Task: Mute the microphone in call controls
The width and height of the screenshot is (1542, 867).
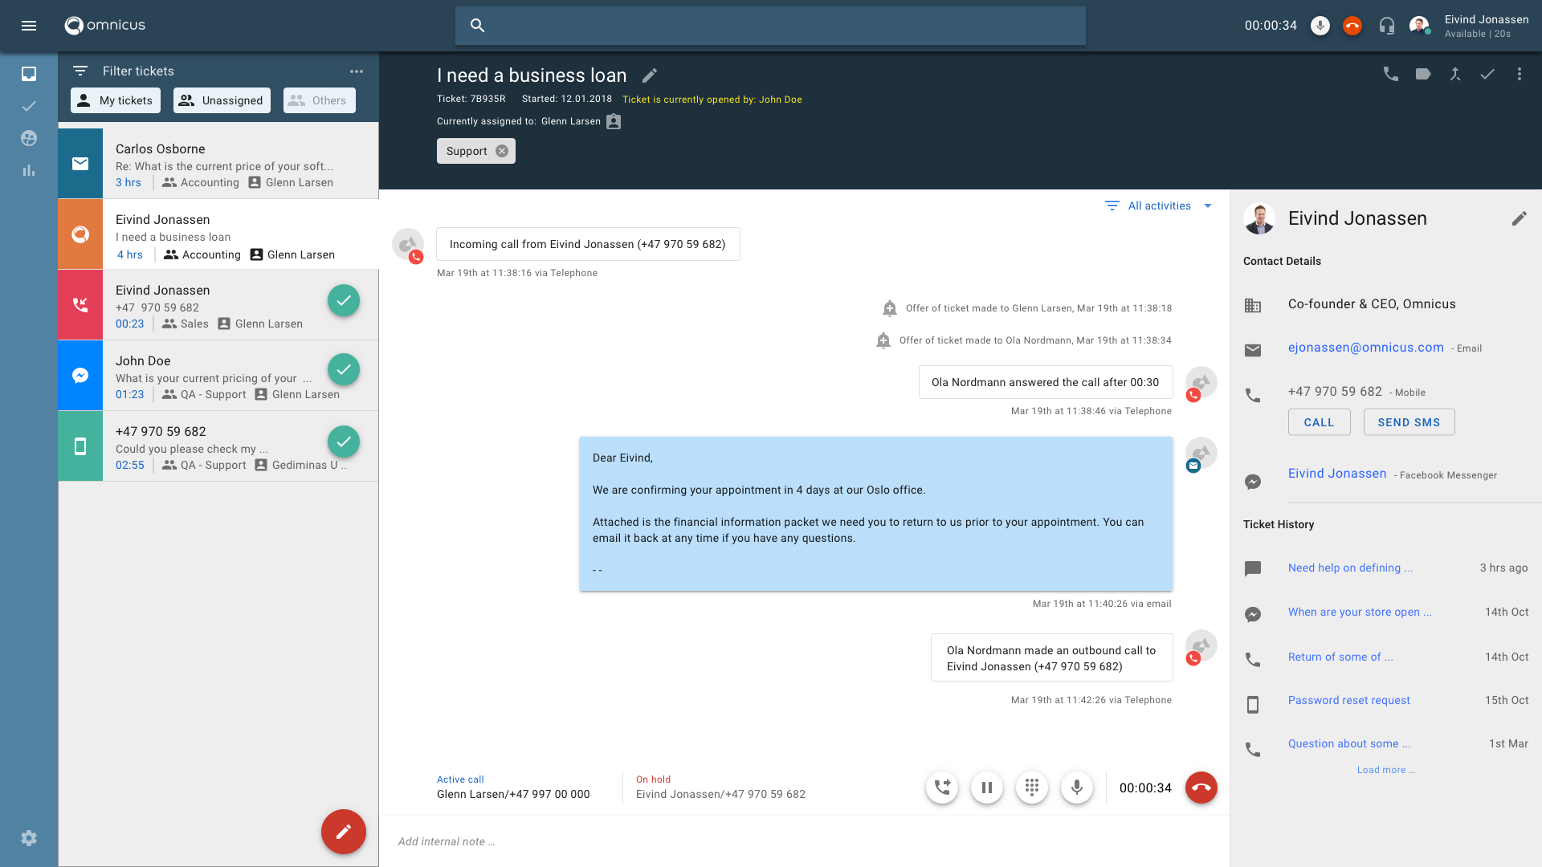Action: coord(1077,788)
